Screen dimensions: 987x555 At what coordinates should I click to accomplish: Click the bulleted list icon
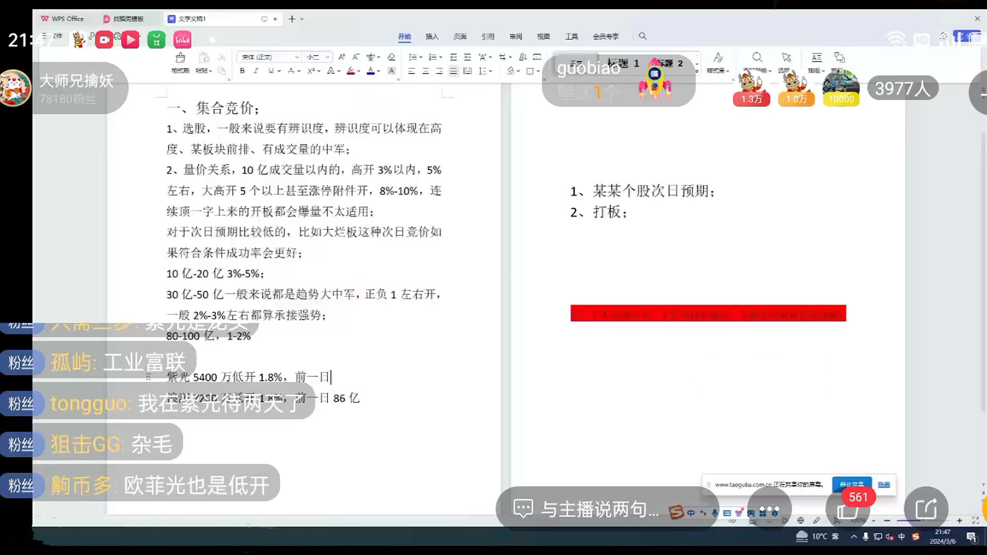point(413,57)
